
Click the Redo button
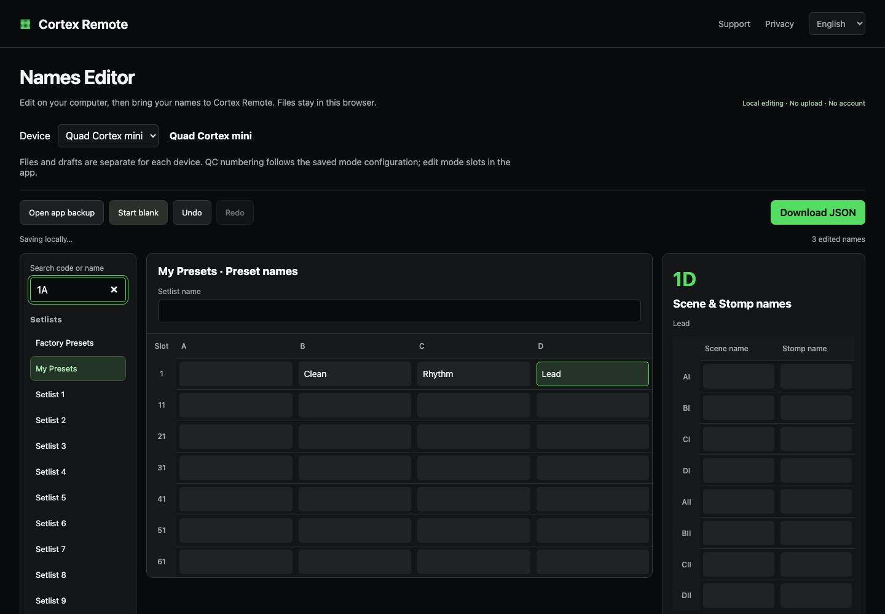[235, 212]
